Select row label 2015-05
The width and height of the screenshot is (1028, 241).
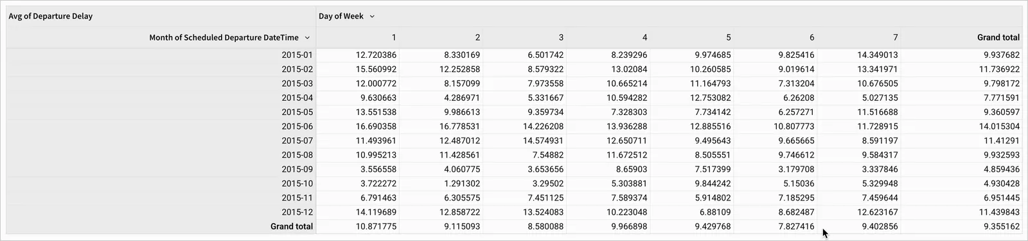click(297, 112)
